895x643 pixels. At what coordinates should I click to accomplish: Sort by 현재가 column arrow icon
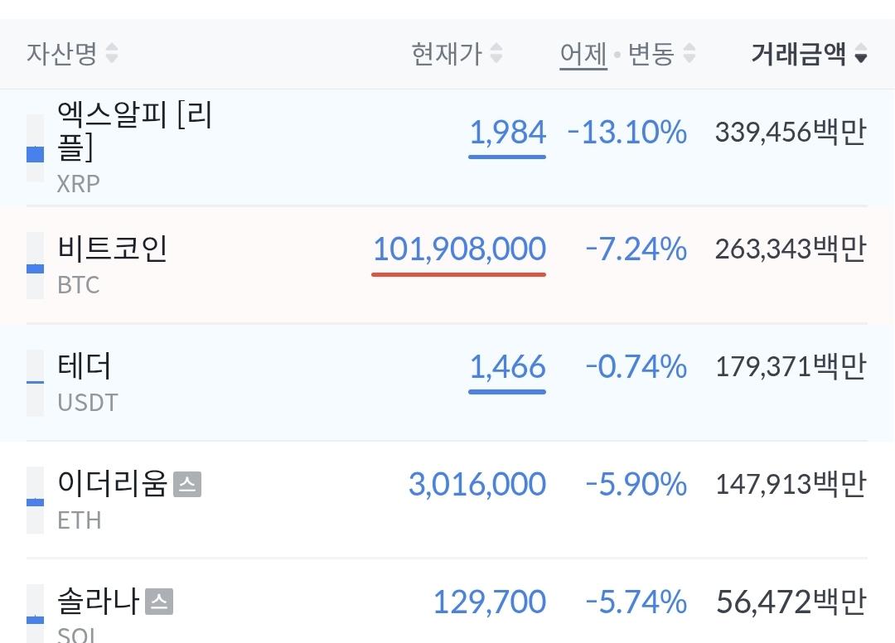[x=496, y=53]
